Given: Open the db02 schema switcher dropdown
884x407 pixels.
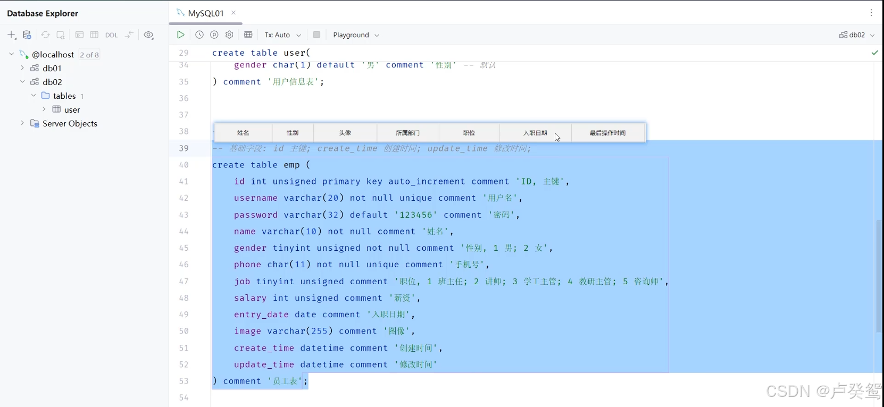Looking at the screenshot, I should pyautogui.click(x=857, y=35).
